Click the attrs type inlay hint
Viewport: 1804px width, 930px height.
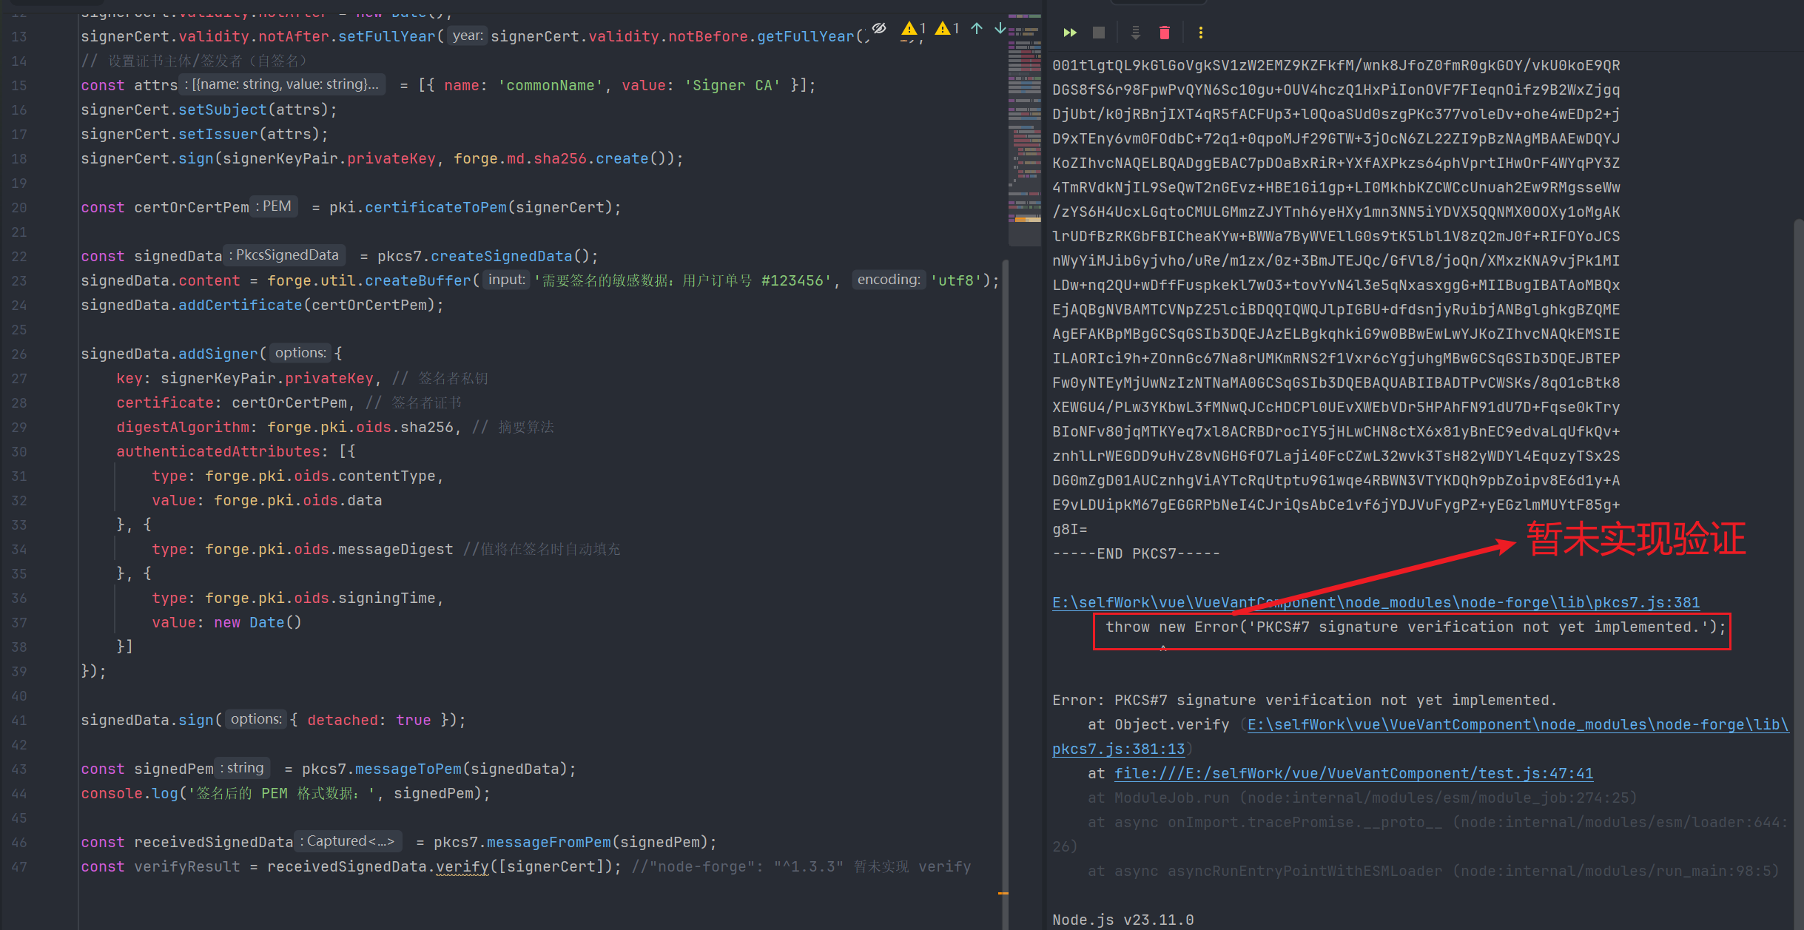[283, 84]
